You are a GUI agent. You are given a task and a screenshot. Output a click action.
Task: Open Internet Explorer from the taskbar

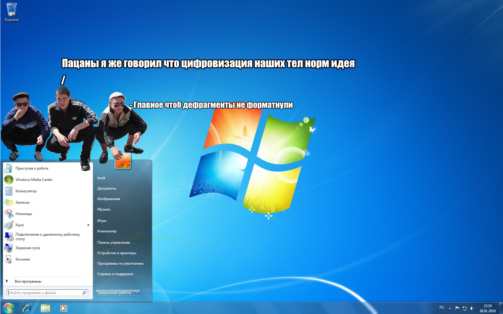(27, 308)
